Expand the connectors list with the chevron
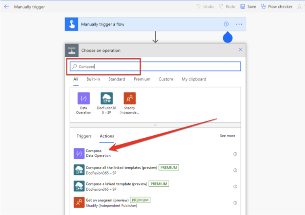The image size is (305, 215). [155, 125]
